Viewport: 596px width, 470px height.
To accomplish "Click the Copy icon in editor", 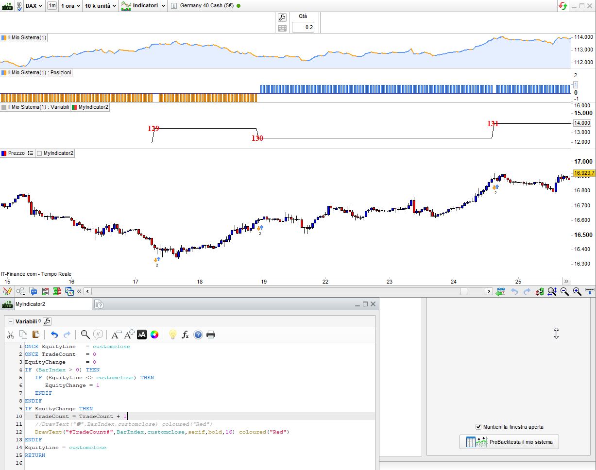I will point(23,335).
